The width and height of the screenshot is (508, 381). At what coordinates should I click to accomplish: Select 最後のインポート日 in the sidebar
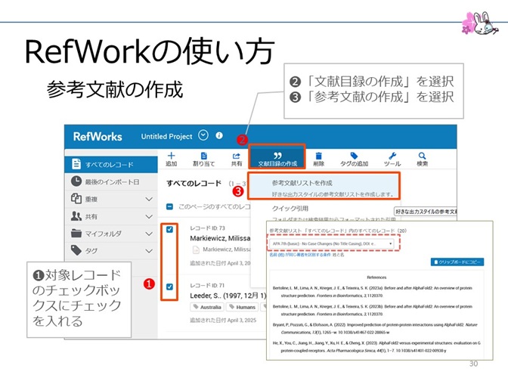point(111,181)
